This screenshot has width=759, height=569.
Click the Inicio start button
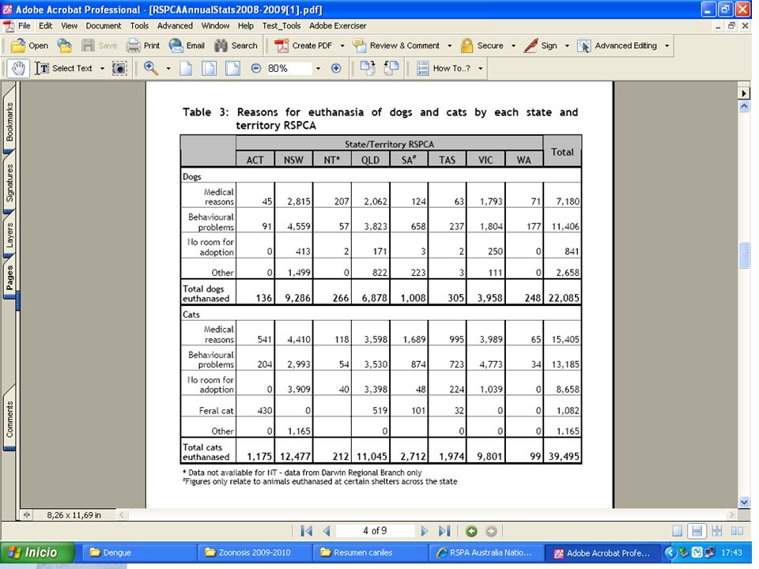pyautogui.click(x=37, y=552)
